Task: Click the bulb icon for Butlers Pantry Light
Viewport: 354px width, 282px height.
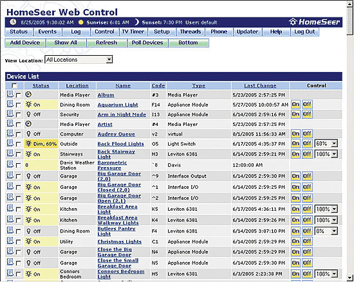Action: pos(28,231)
